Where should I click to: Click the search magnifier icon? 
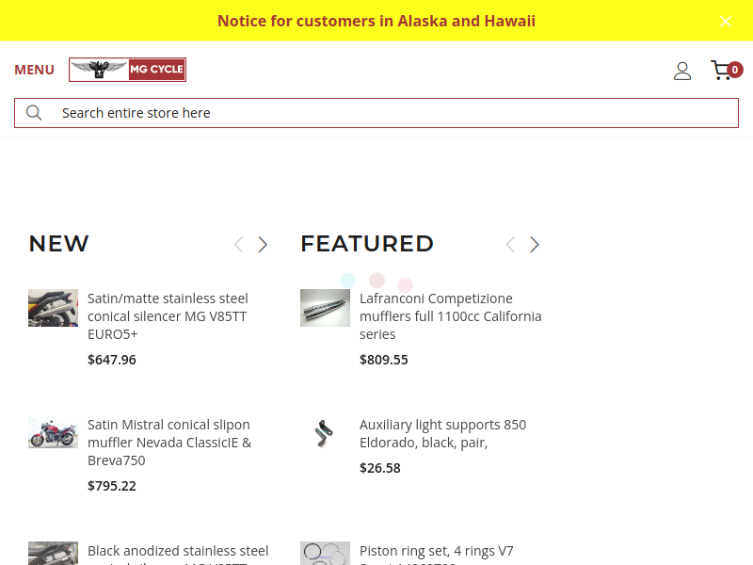click(x=34, y=113)
